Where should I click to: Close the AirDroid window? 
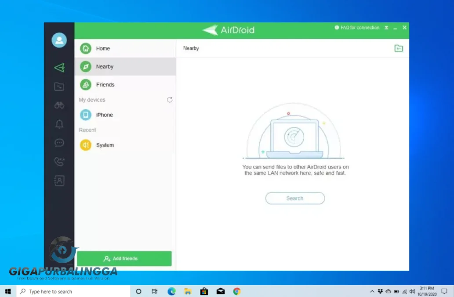404,28
